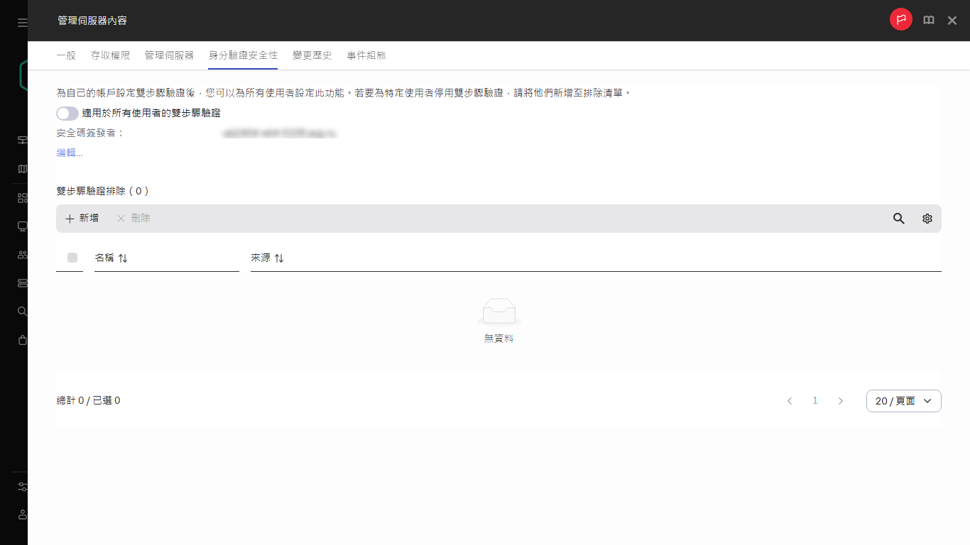This screenshot has height=545, width=970.
Task: Enable 適用於所有使用者的雙步驟驗證 toggle
Action: click(x=67, y=113)
